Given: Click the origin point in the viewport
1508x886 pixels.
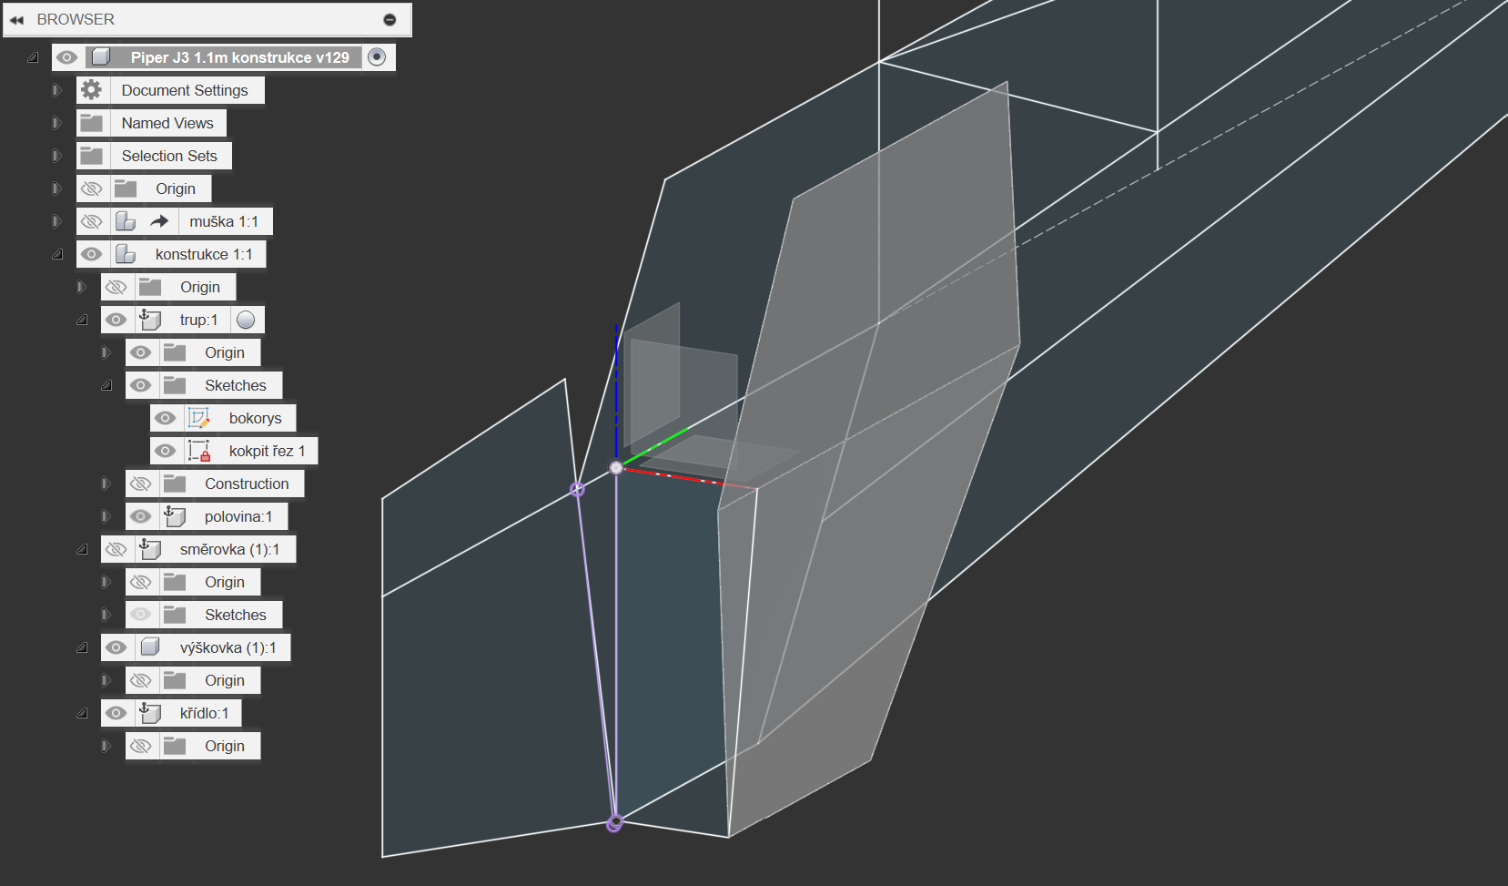Looking at the screenshot, I should (x=616, y=467).
